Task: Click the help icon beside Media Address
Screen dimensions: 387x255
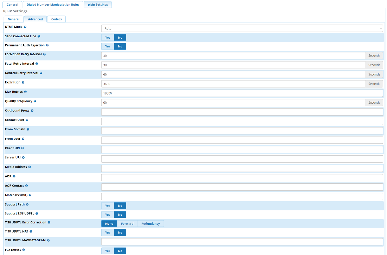Action: pos(30,167)
